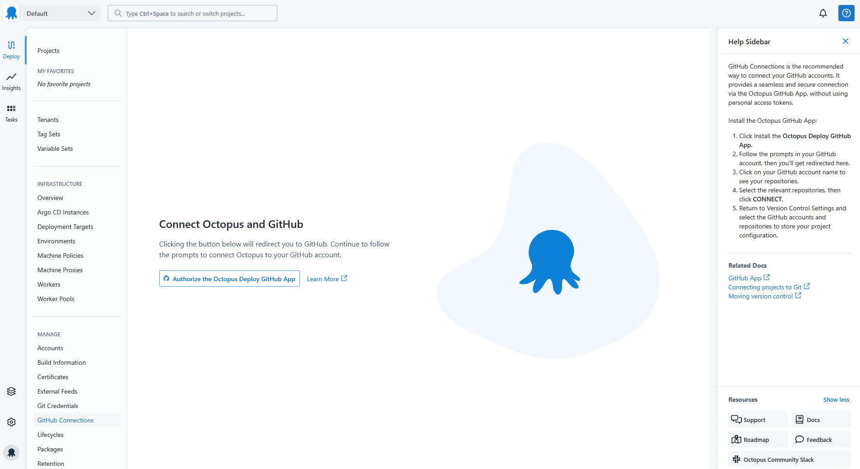The image size is (860, 469).
Task: Go to Certificates
Action: pos(53,377)
